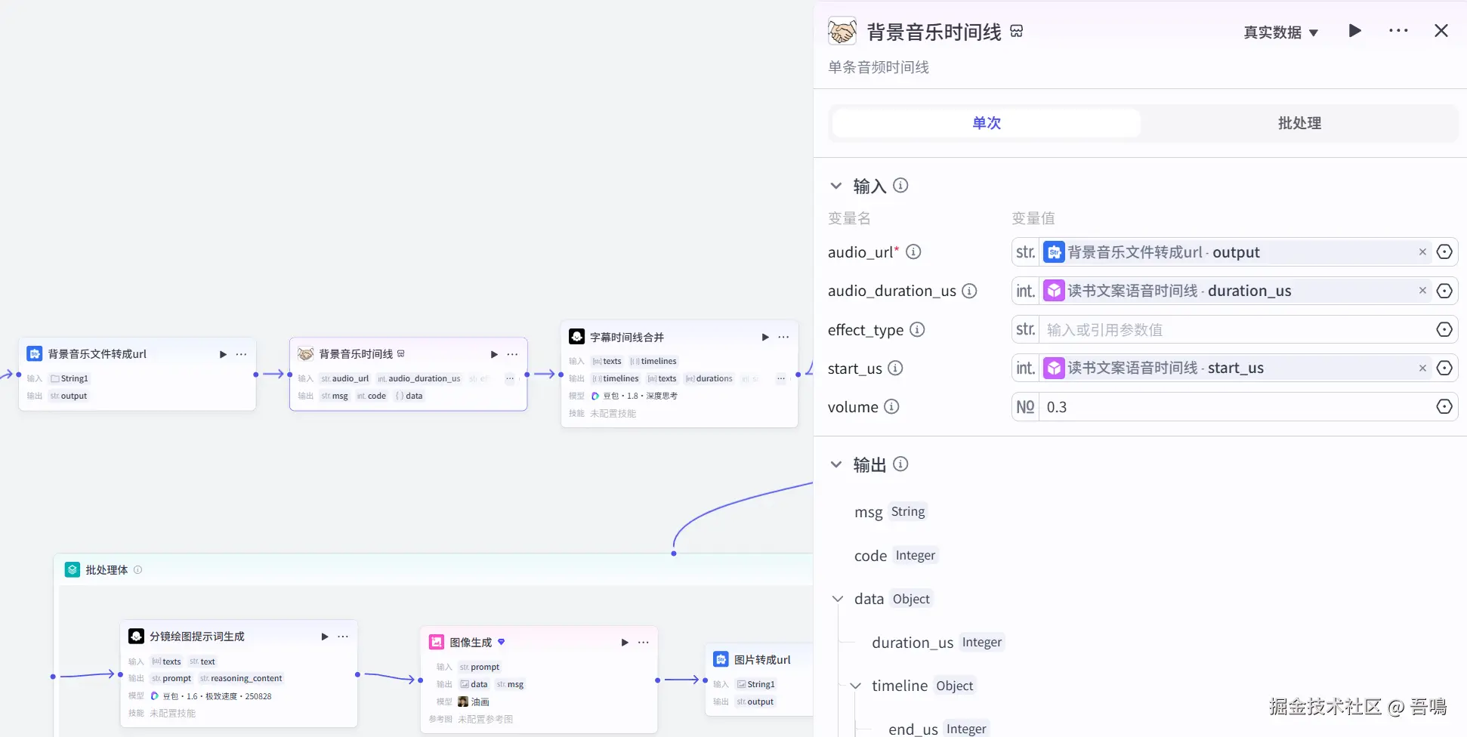1467x737 pixels.
Task: Collapse the 输入 section
Action: click(x=836, y=186)
